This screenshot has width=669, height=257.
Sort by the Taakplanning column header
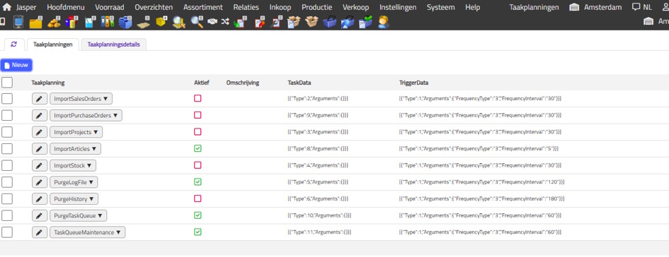point(48,83)
